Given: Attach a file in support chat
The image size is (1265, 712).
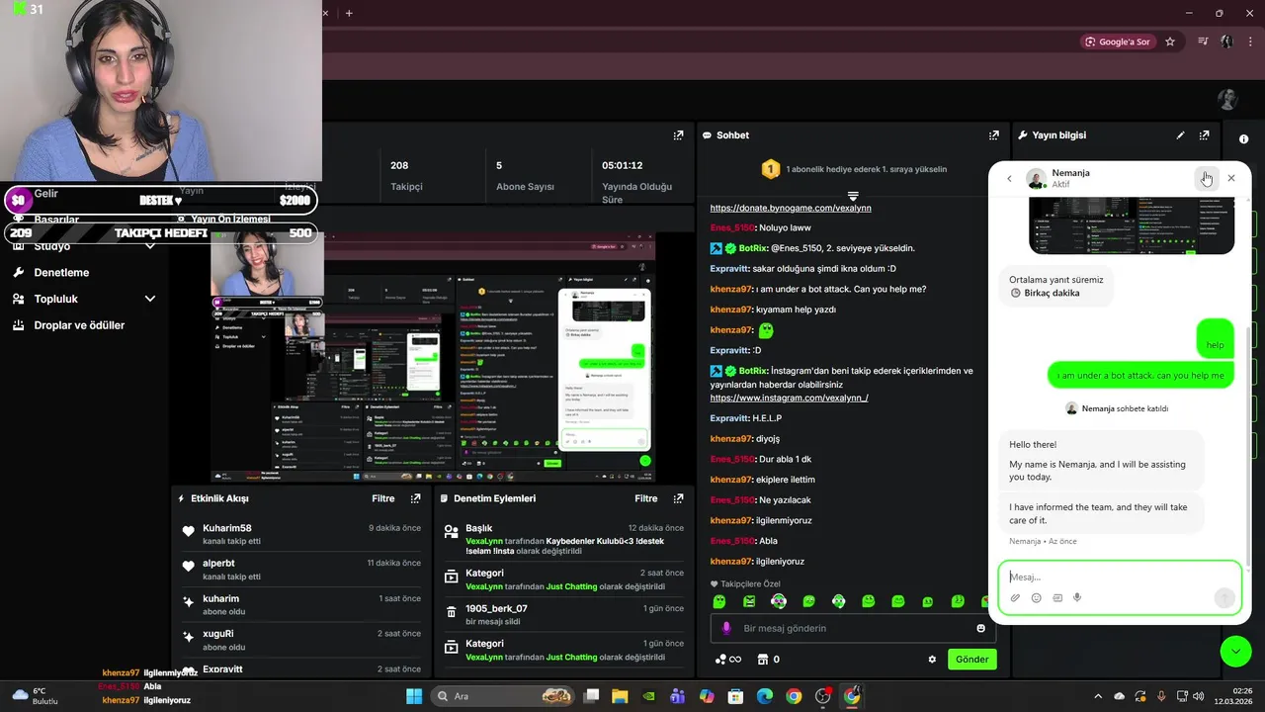Looking at the screenshot, I should click(1015, 597).
